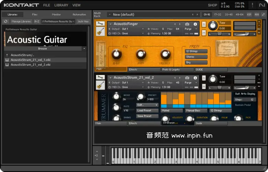Expand the Edit.. preset dropdown
This screenshot has height=172, width=268.
(x=147, y=105)
